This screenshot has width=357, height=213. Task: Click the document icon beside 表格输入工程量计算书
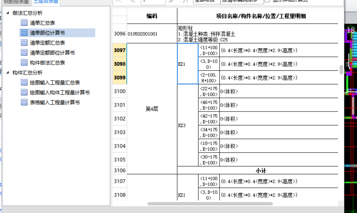click(24, 102)
